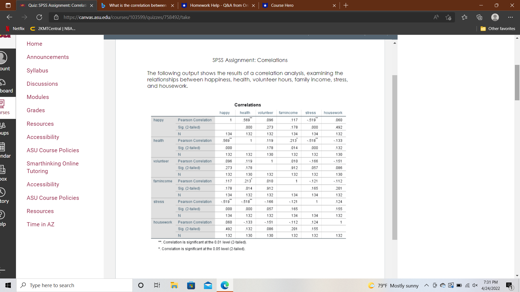Open Mail from the taskbar
520x292 pixels.
[208, 285]
